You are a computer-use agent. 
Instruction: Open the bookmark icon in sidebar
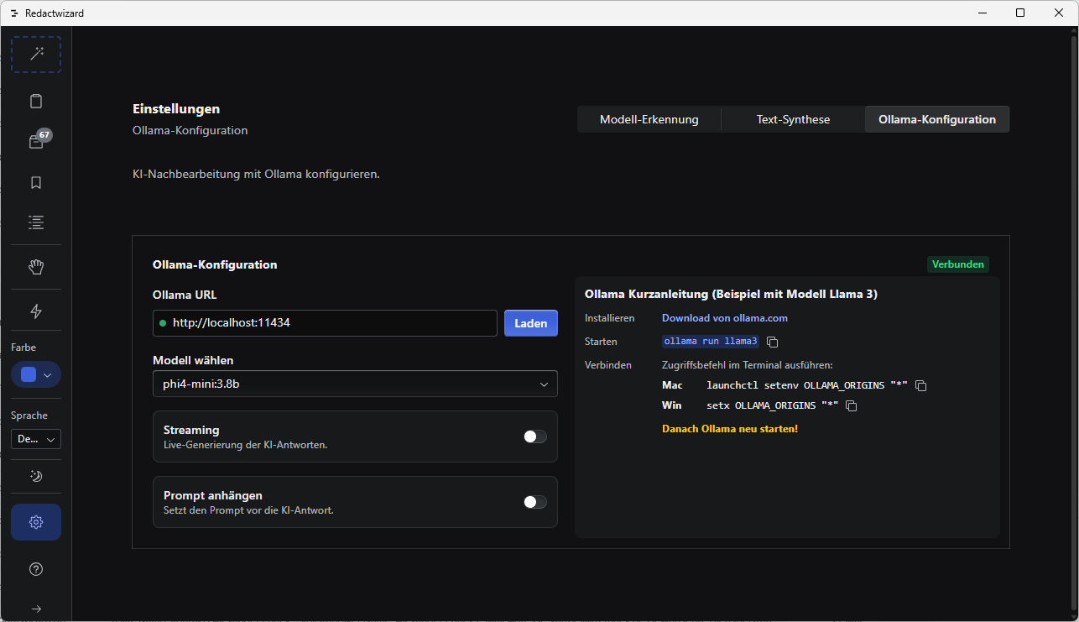[36, 182]
